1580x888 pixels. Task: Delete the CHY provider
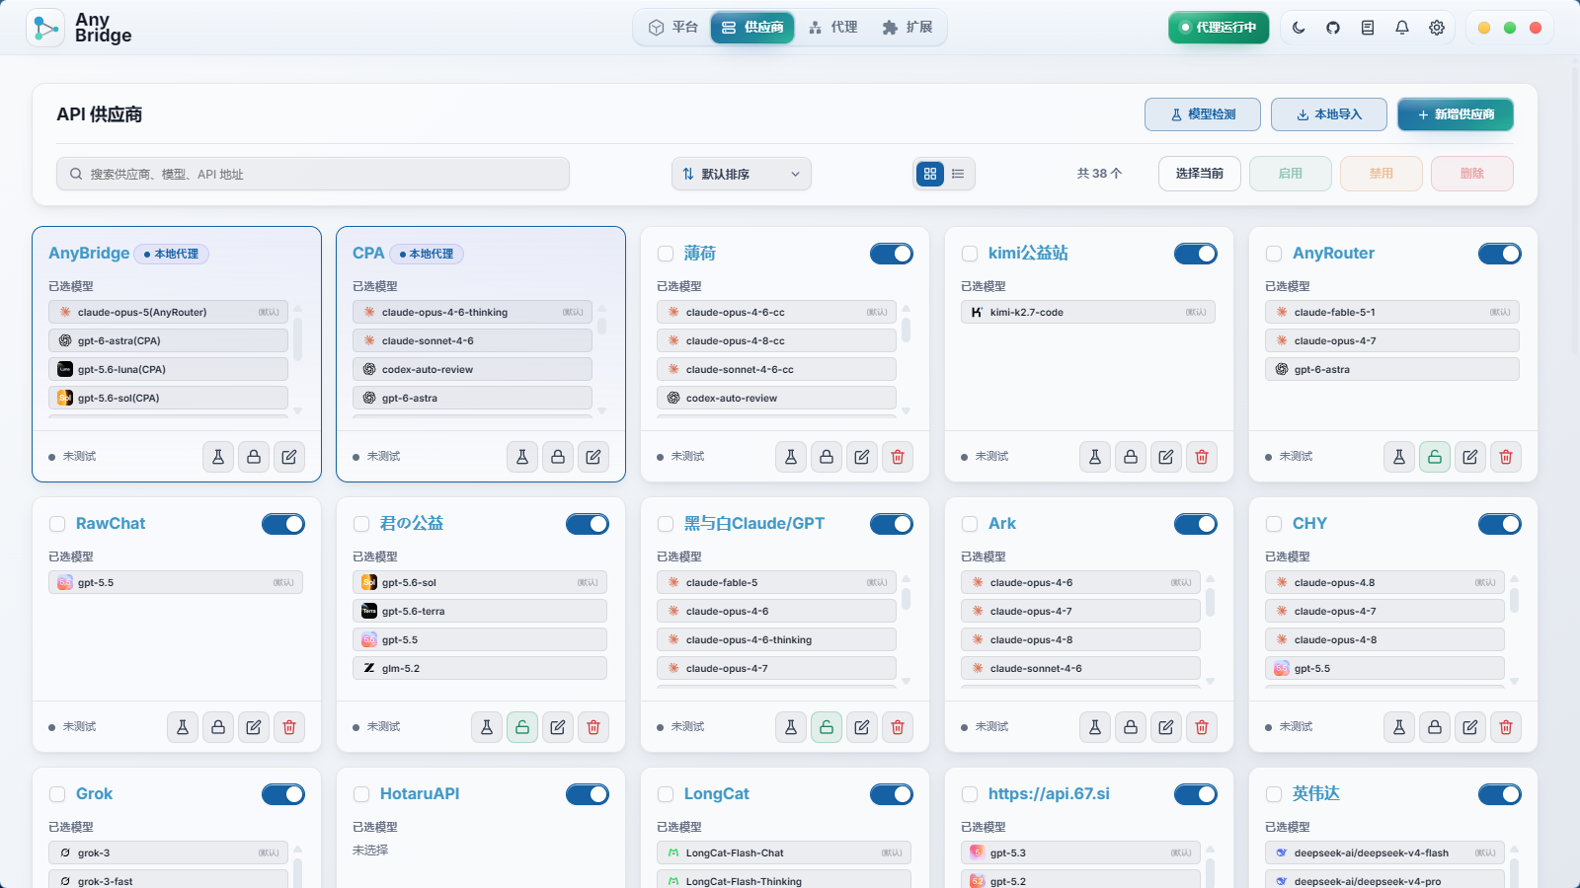(x=1506, y=727)
